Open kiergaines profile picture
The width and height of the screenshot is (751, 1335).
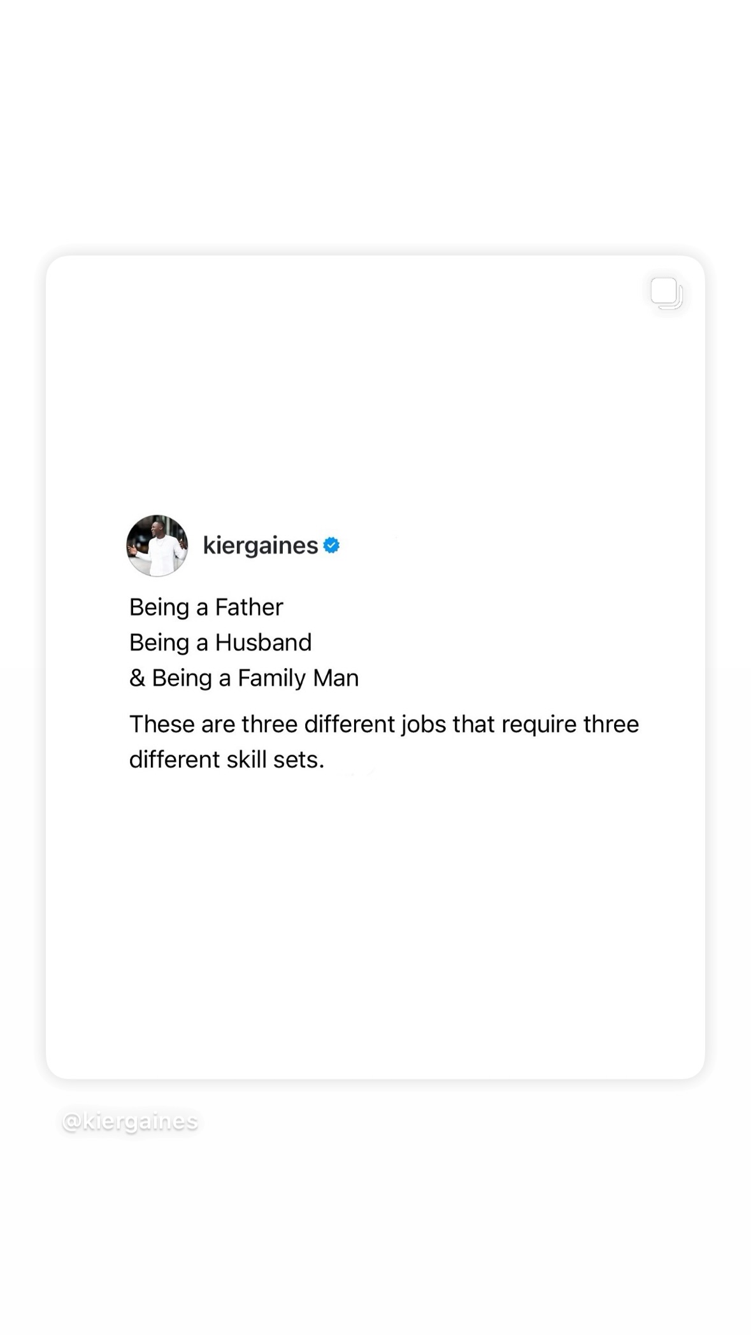pos(157,546)
